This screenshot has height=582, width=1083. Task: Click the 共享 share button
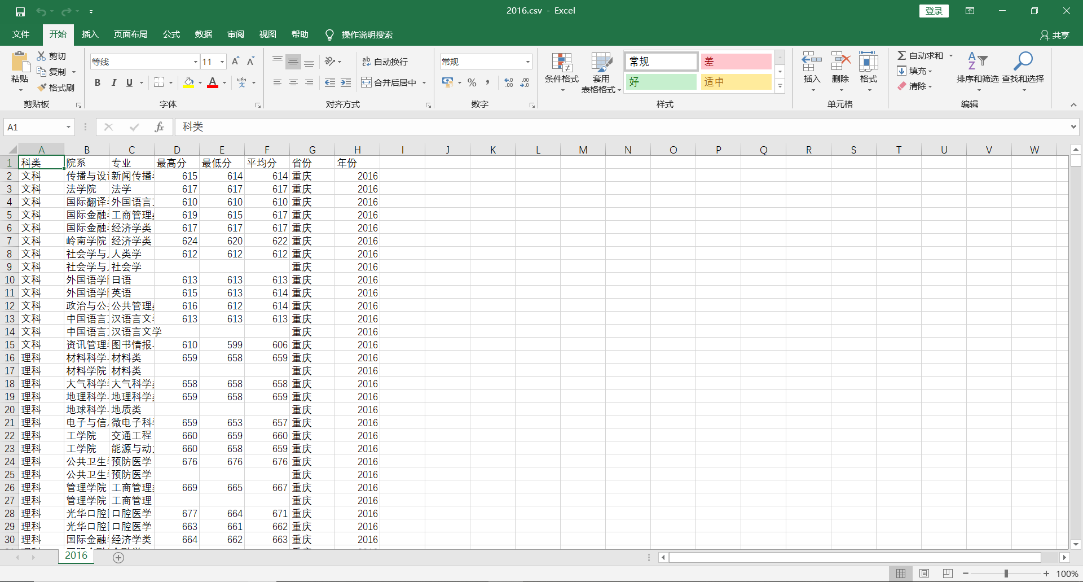point(1055,35)
